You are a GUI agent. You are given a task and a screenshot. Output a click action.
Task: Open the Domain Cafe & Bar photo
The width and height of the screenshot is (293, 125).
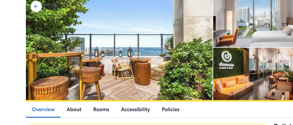point(253,74)
